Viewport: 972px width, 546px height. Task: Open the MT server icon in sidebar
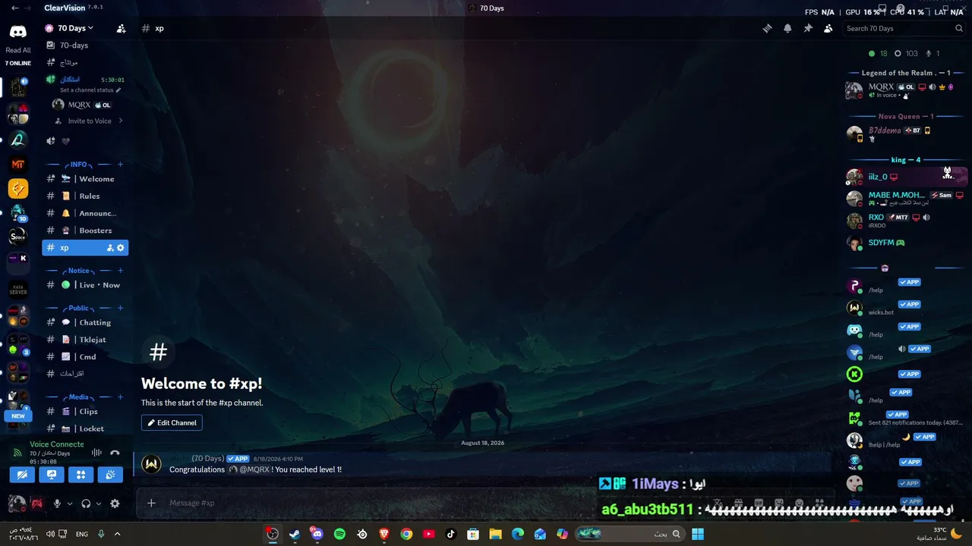click(x=18, y=164)
